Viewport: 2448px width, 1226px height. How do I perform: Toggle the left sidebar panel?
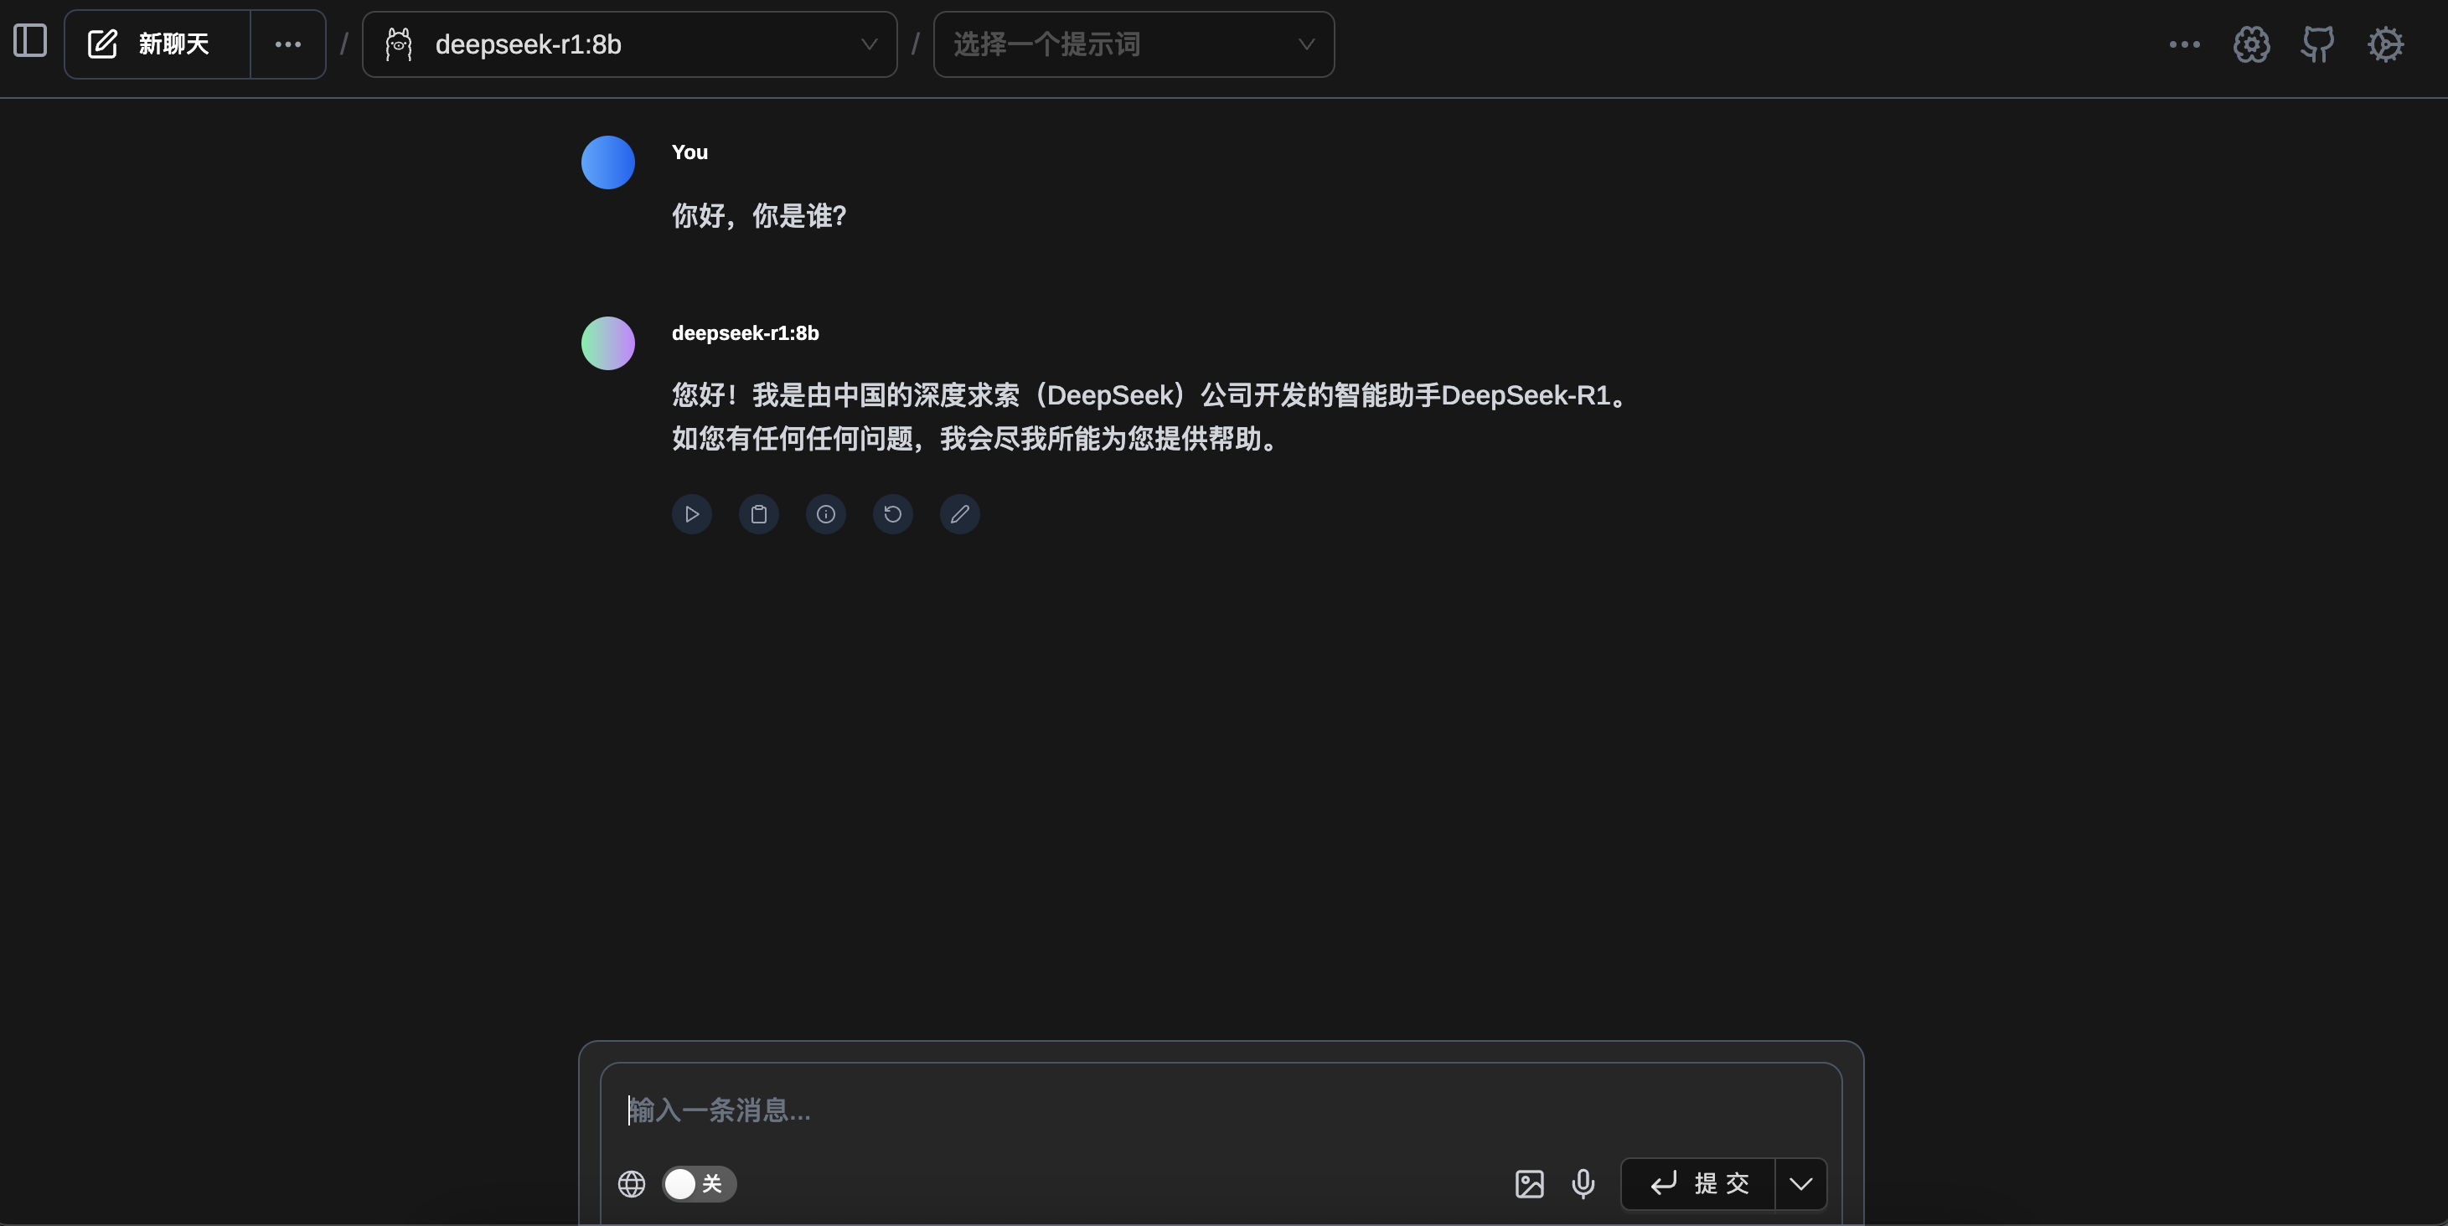pos(30,43)
